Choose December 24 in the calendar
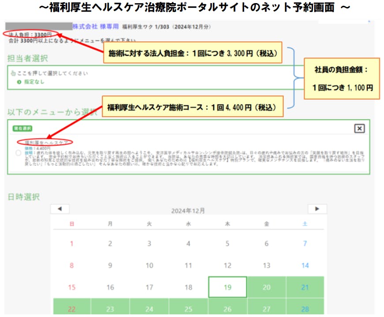The width and height of the screenshot is (384, 317). coord(149,309)
